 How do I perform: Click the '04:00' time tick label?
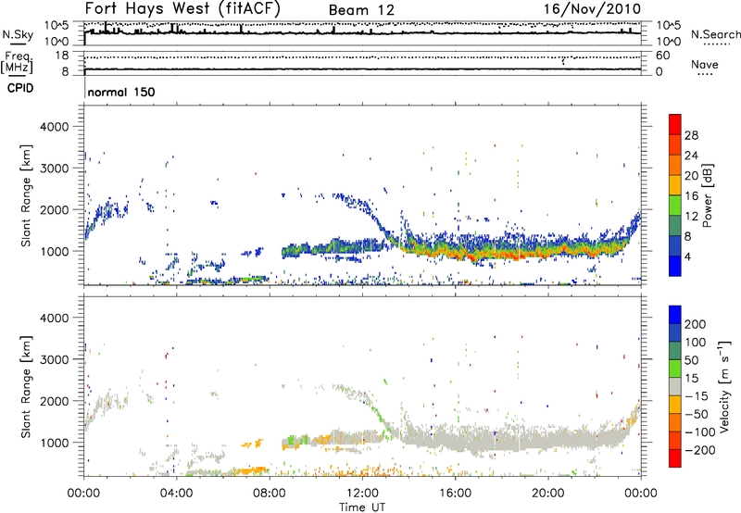click(177, 494)
